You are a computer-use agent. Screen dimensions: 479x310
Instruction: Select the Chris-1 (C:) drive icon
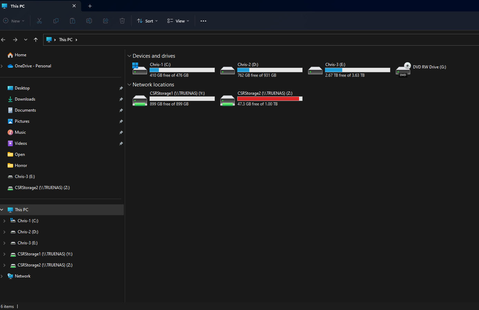pos(140,69)
